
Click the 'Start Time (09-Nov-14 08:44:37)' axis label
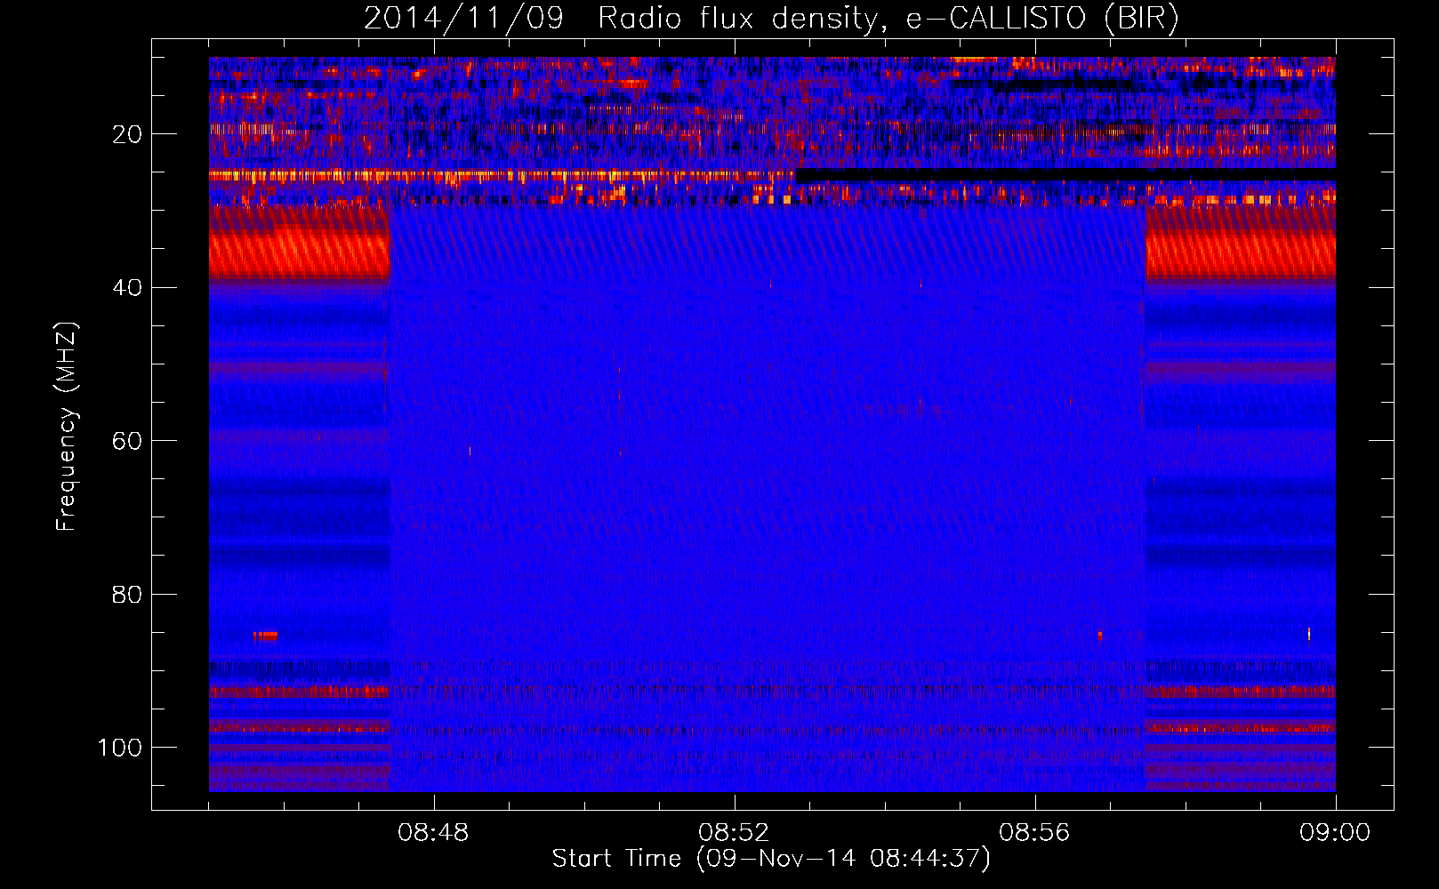coord(771,859)
